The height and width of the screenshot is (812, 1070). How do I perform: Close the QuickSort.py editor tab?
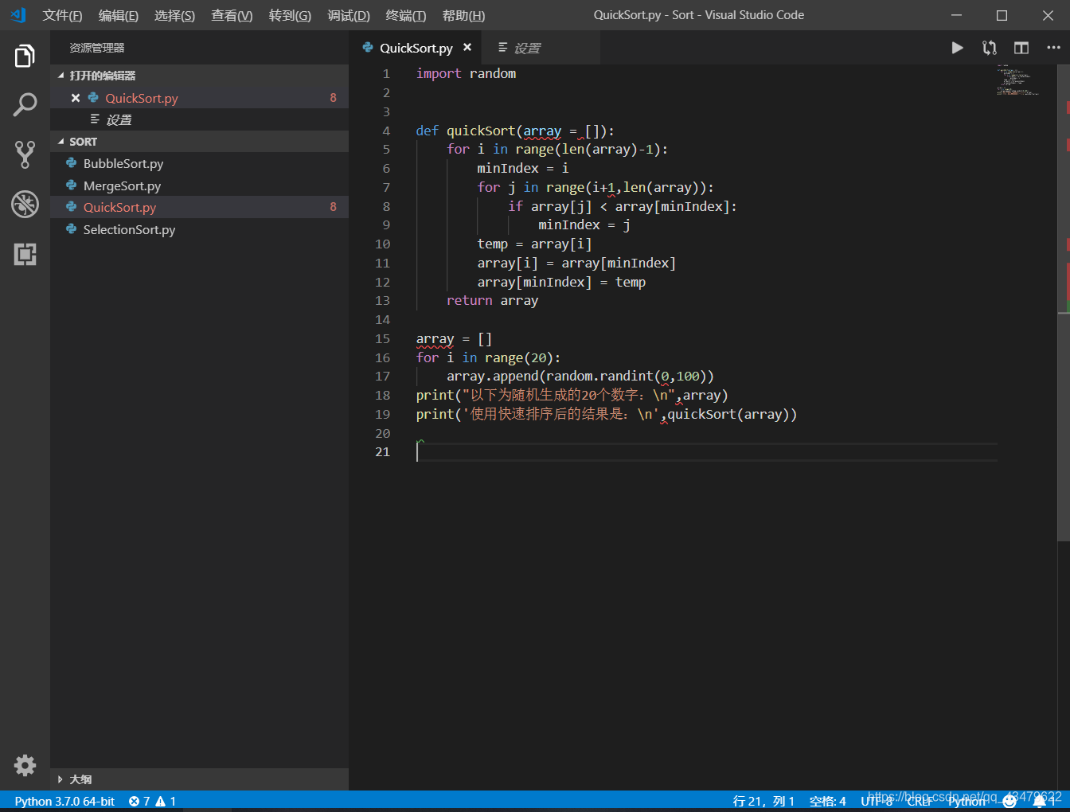pos(467,48)
